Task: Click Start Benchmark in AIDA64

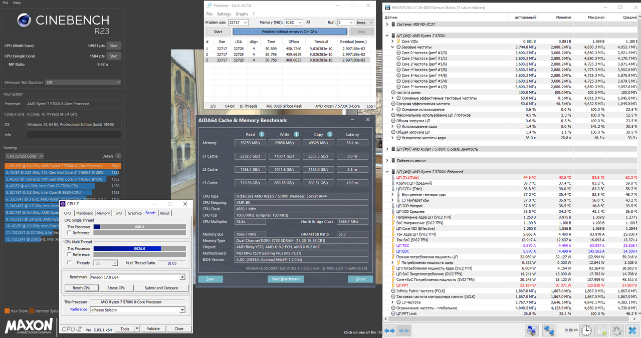Action: click(x=286, y=279)
